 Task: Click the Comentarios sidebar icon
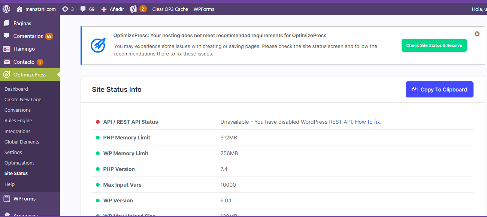point(7,36)
